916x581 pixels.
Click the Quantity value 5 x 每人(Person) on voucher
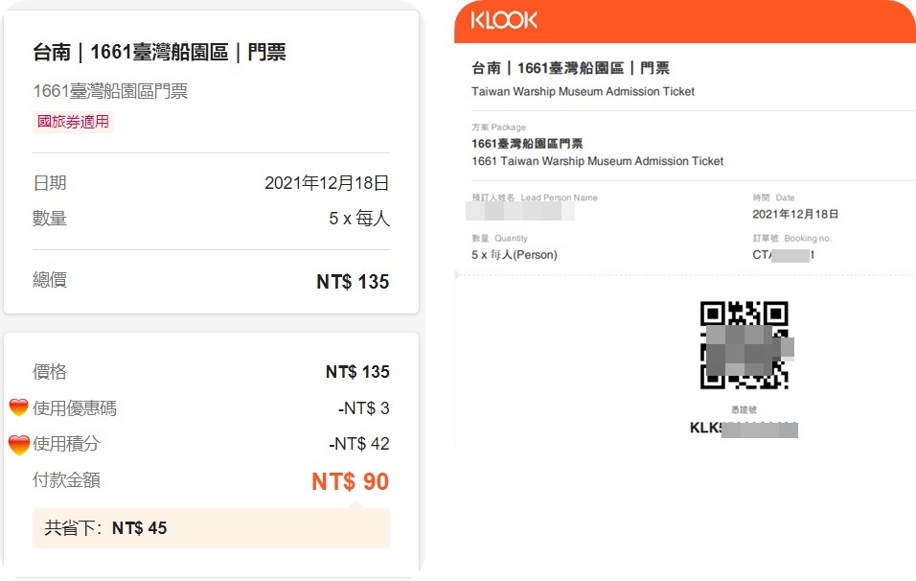[x=515, y=255]
